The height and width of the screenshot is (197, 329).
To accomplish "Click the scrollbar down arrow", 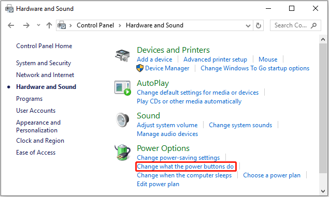I will 323,191.
